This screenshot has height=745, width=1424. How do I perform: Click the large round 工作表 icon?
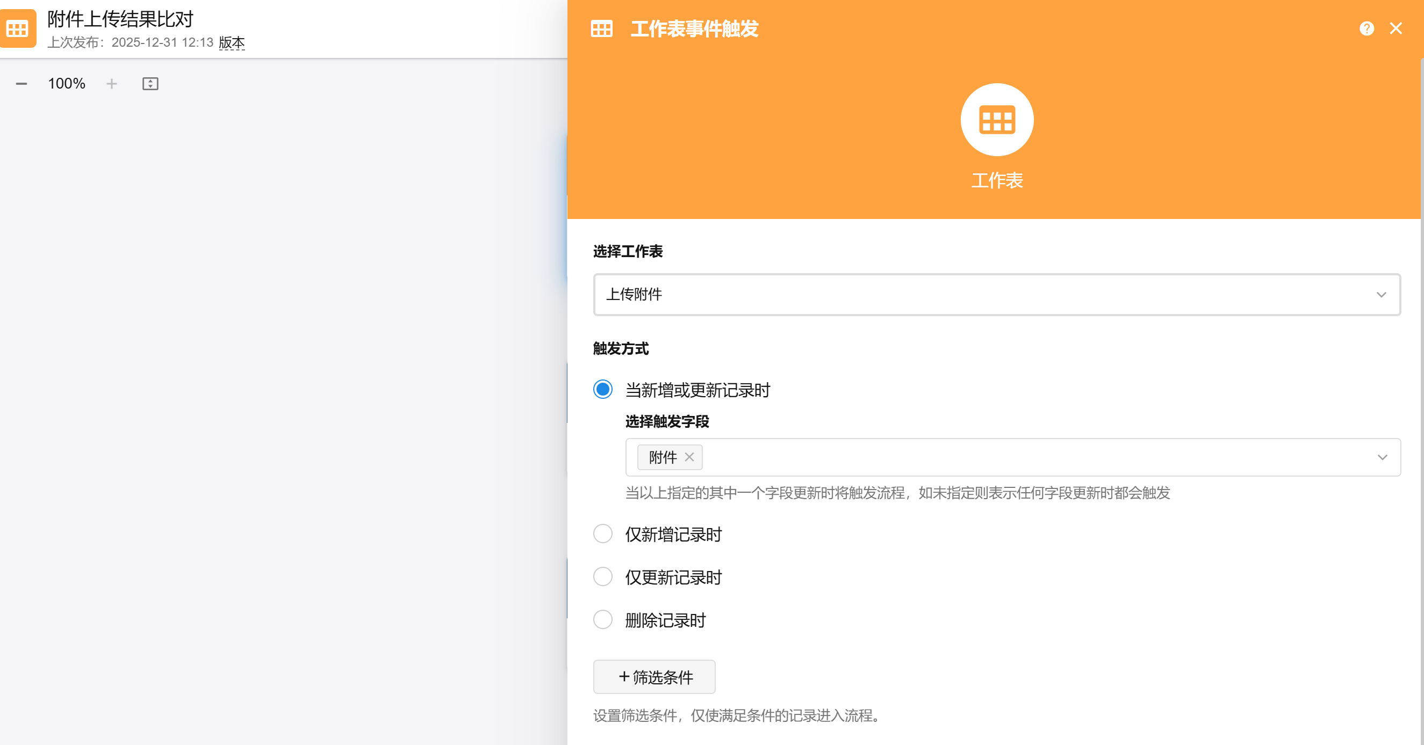point(997,120)
